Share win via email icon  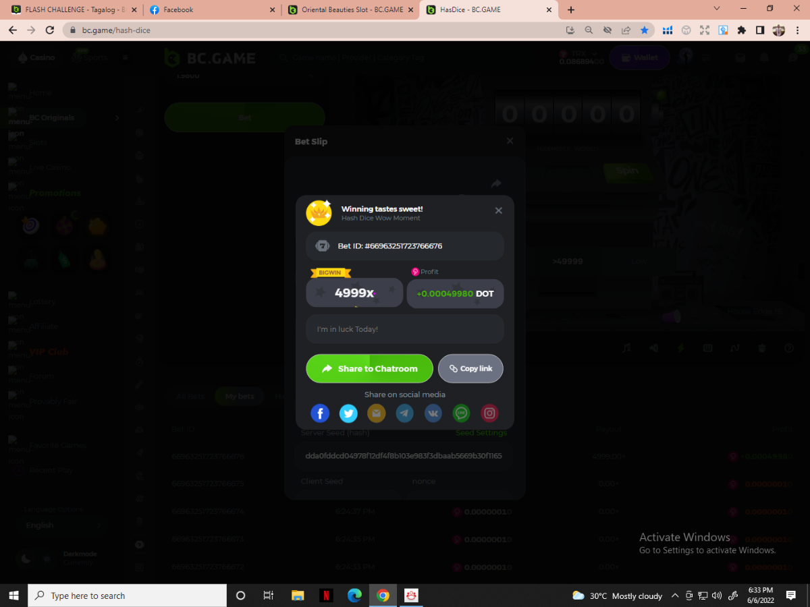pyautogui.click(x=377, y=413)
